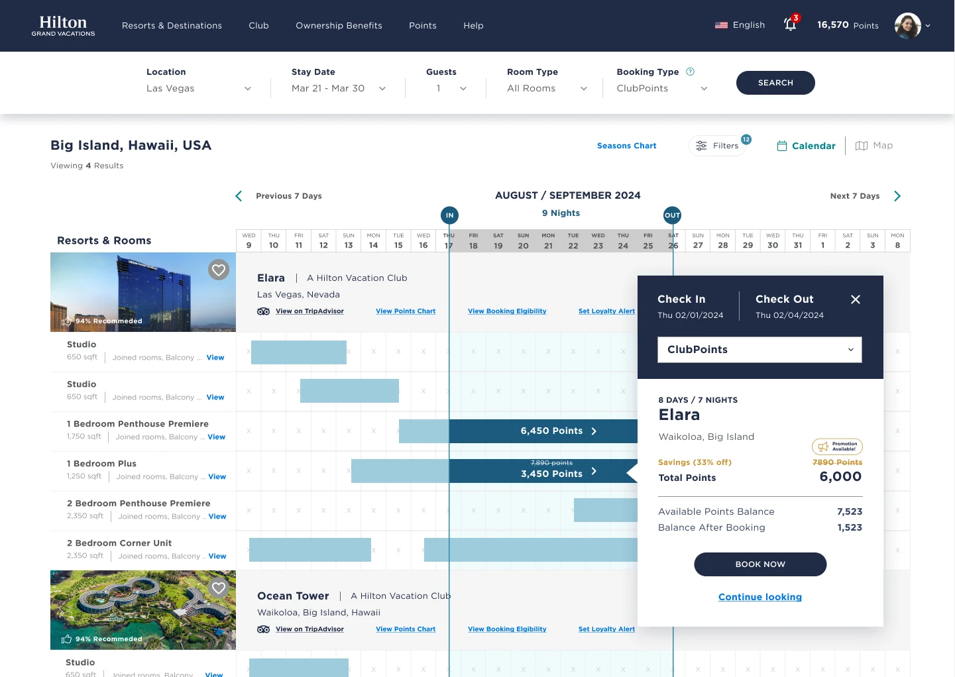Open the Stay Date dropdown
955x677 pixels.
pyautogui.click(x=339, y=88)
